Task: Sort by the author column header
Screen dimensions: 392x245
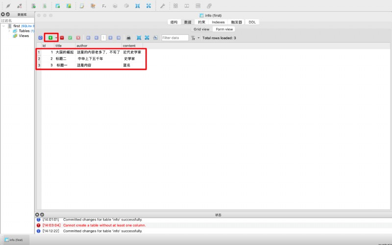Action: [98, 46]
